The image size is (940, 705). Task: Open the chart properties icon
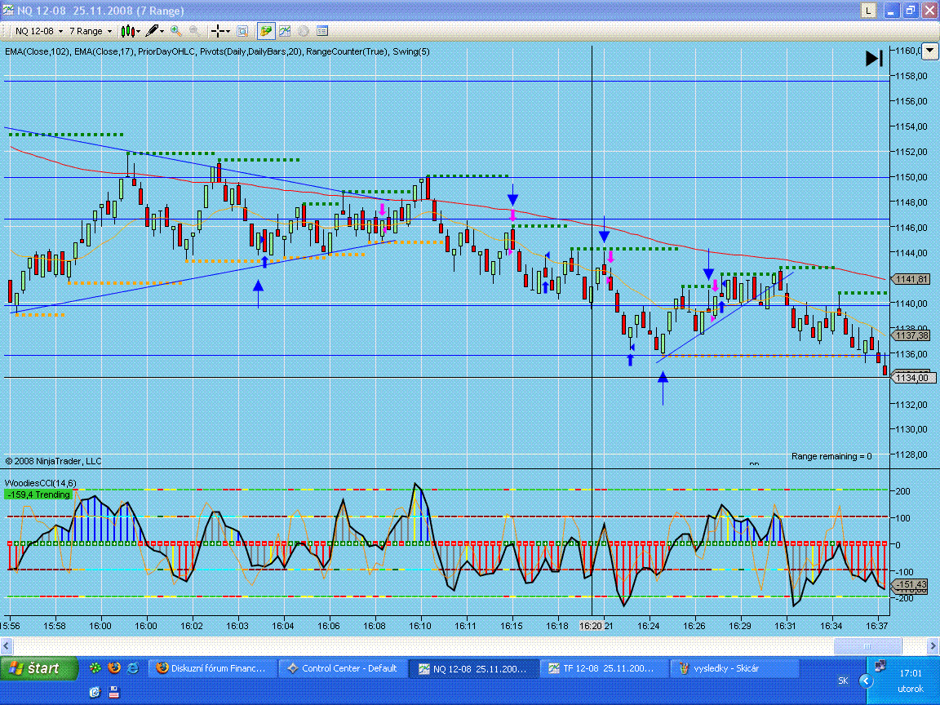pyautogui.click(x=322, y=31)
